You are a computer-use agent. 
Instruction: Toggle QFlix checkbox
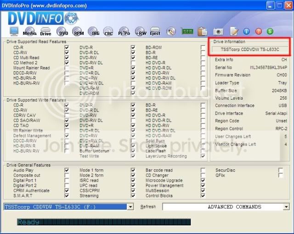281,175
